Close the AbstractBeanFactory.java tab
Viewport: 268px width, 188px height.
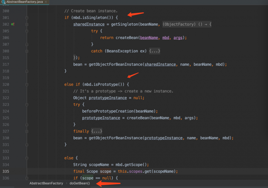point(46,2)
